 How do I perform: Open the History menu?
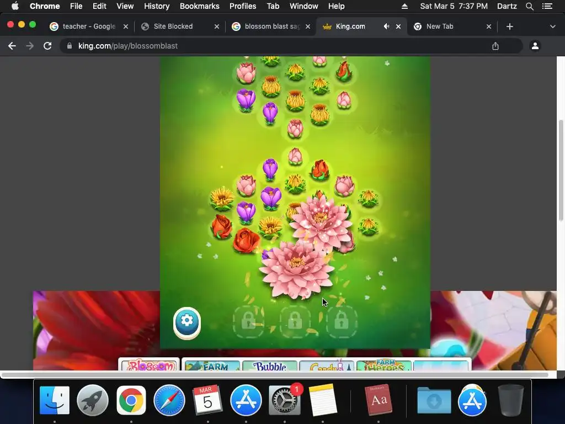[x=157, y=6]
